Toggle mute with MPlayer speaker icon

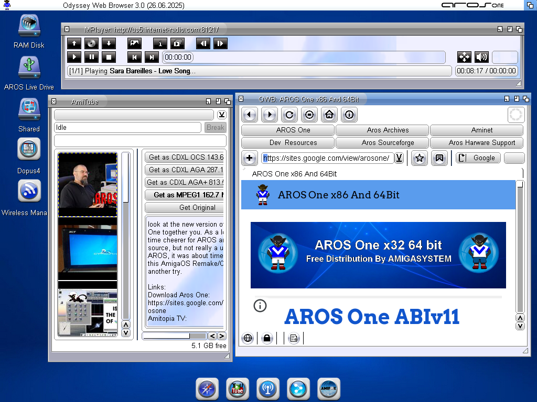pos(481,57)
